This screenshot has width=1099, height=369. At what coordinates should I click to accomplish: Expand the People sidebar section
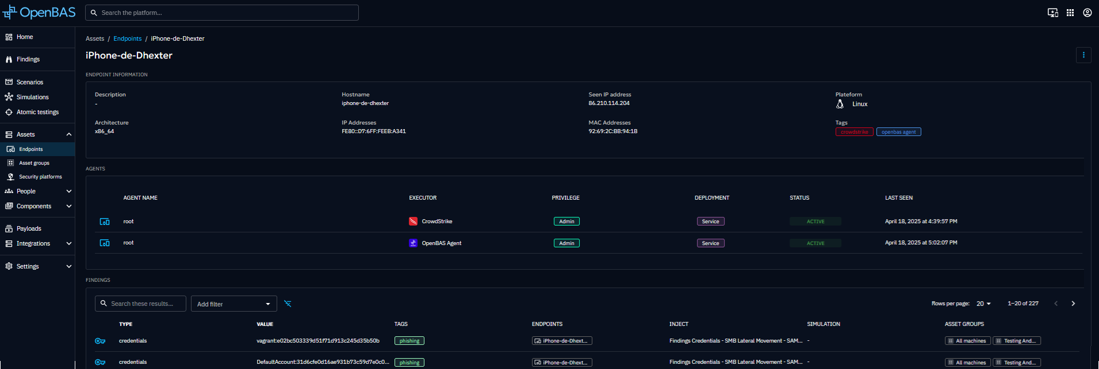pyautogui.click(x=69, y=191)
